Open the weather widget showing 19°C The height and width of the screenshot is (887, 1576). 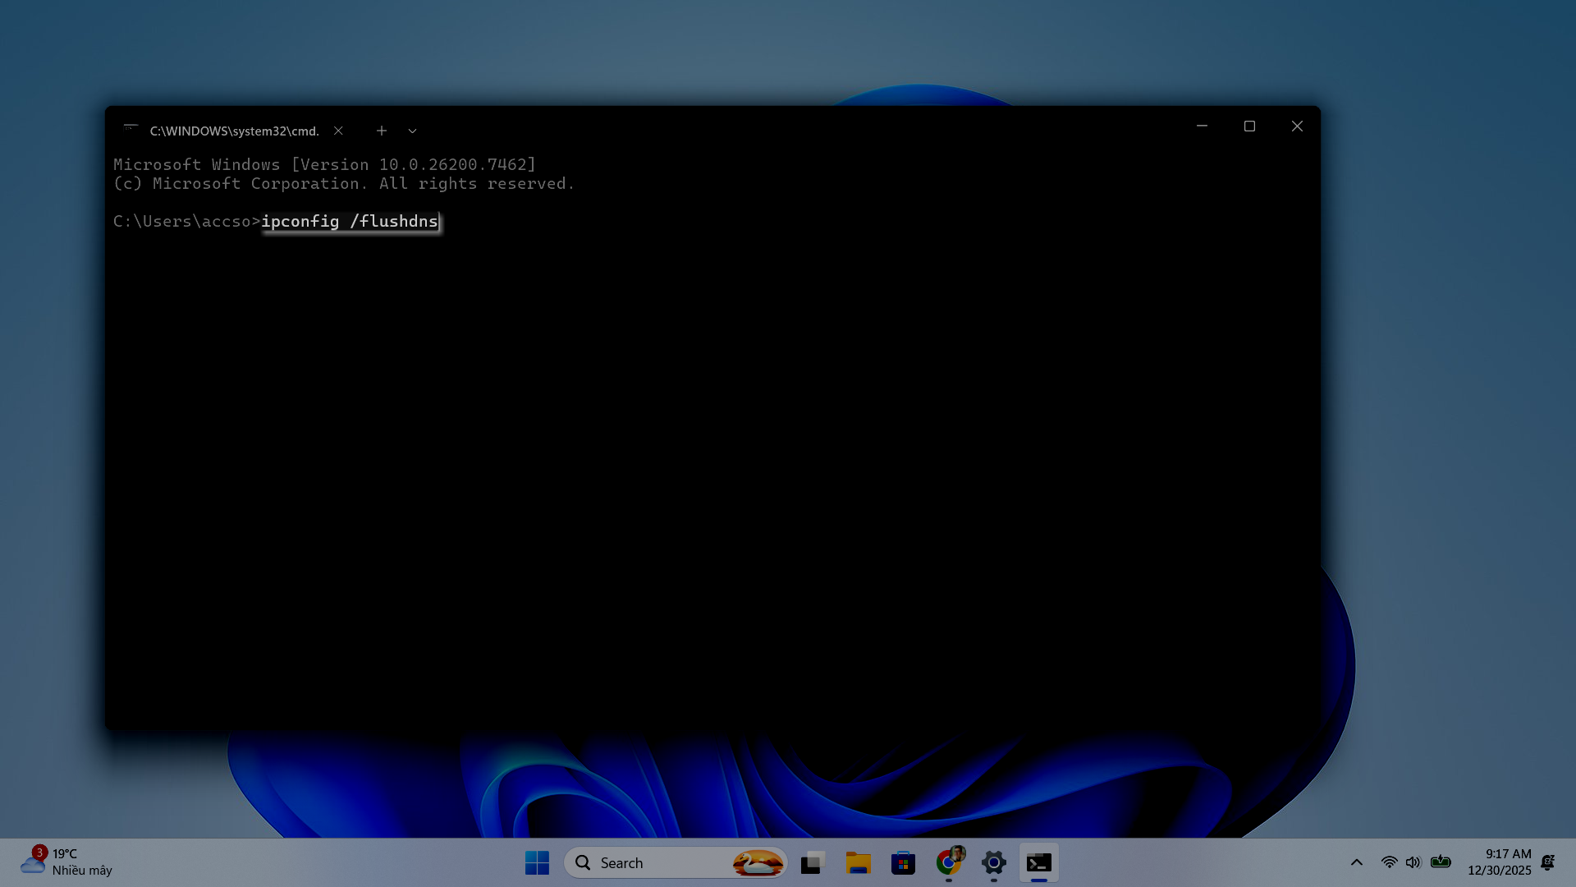[x=66, y=862]
